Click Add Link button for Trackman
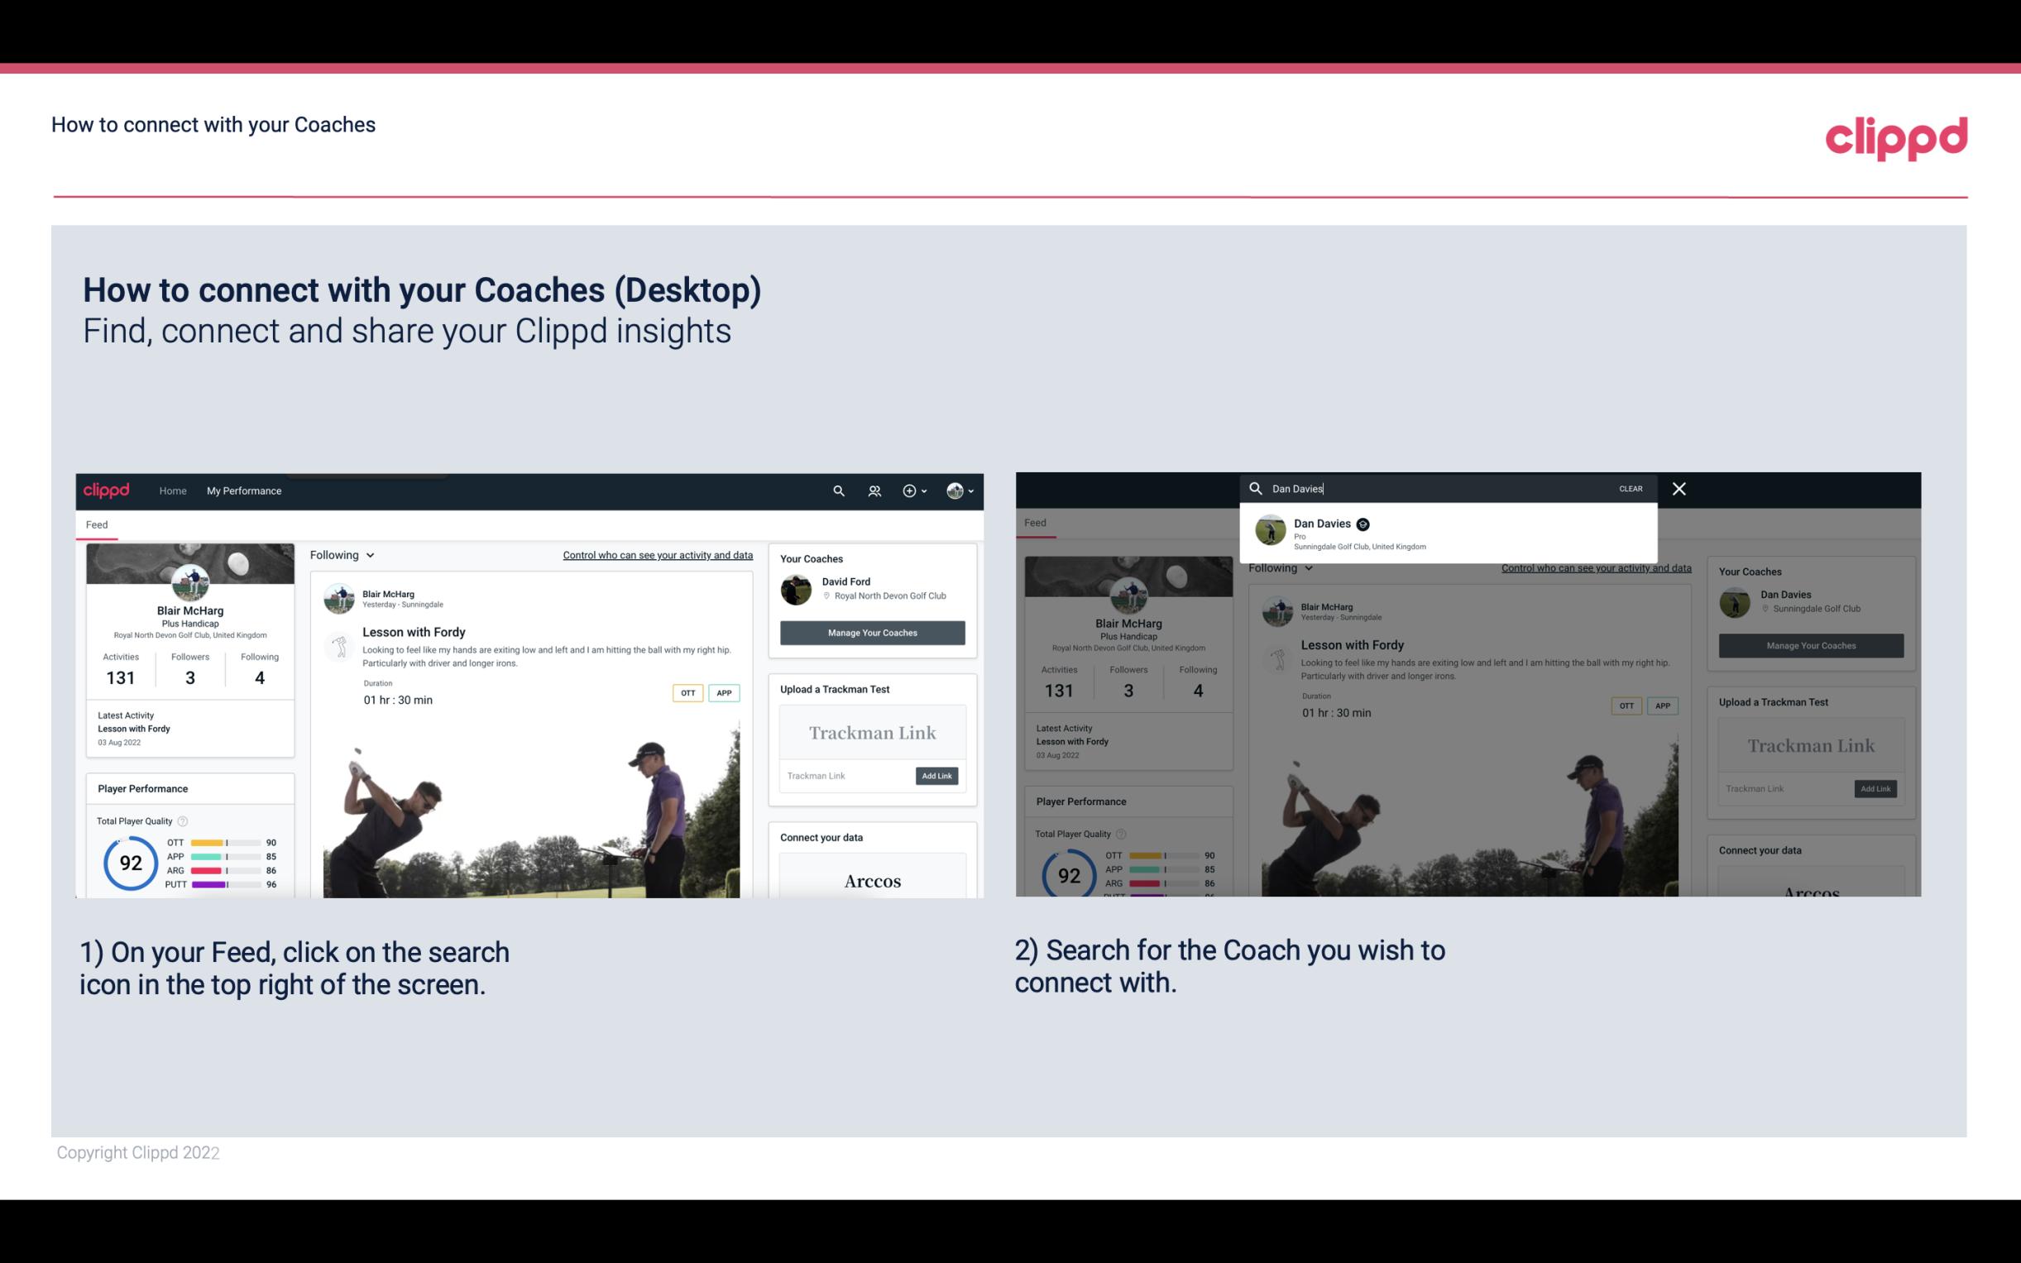The width and height of the screenshot is (2021, 1263). pos(937,774)
